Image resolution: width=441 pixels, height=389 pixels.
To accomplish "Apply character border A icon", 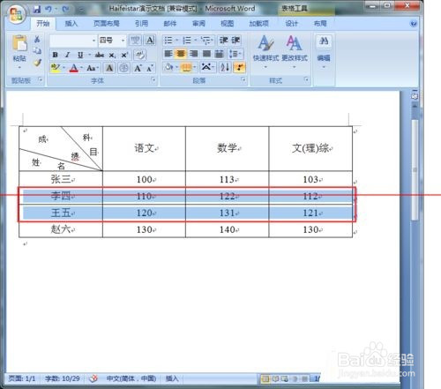I will pos(150,40).
